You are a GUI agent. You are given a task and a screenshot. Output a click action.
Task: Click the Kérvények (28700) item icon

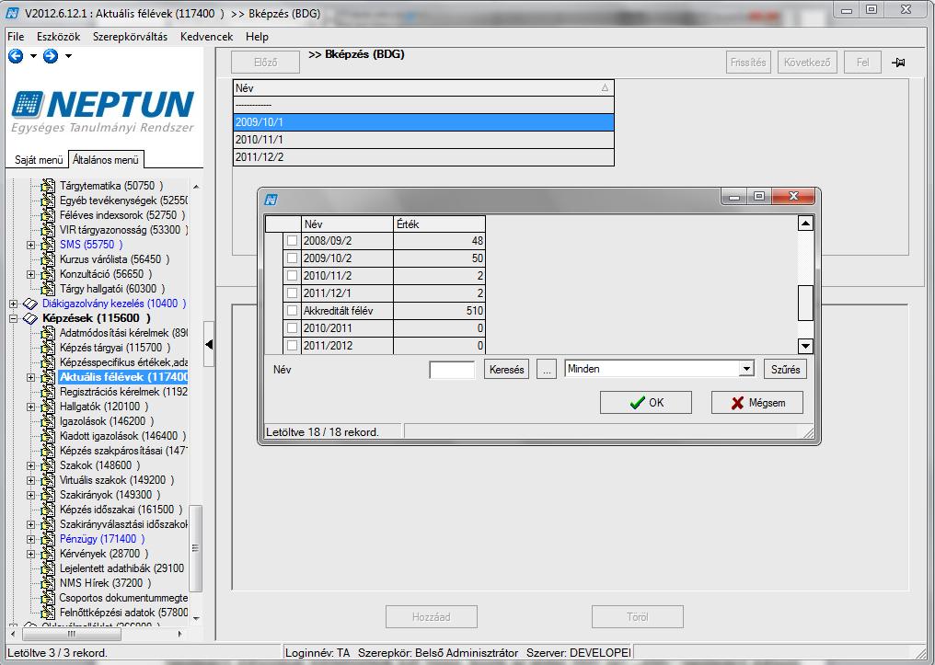(48, 554)
